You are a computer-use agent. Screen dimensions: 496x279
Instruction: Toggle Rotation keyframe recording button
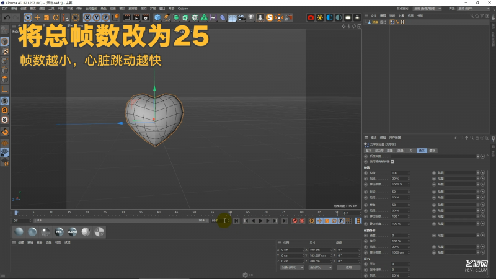point(334,221)
